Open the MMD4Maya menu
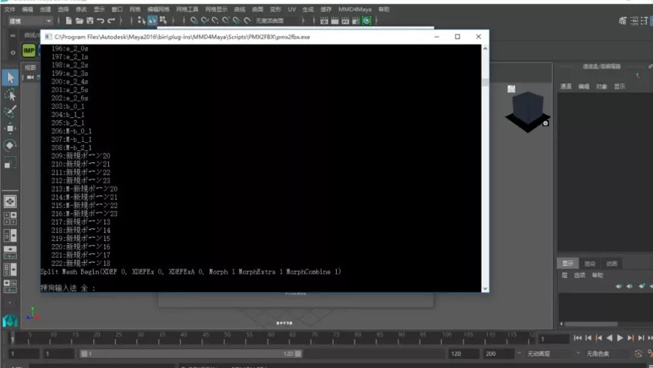Viewport: 653px width, 368px height. [x=356, y=10]
